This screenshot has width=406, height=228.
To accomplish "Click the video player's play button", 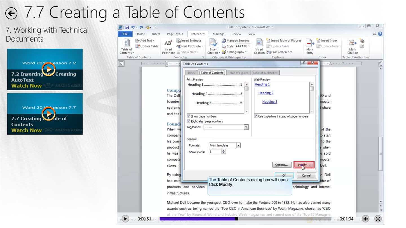I will pos(125,219).
